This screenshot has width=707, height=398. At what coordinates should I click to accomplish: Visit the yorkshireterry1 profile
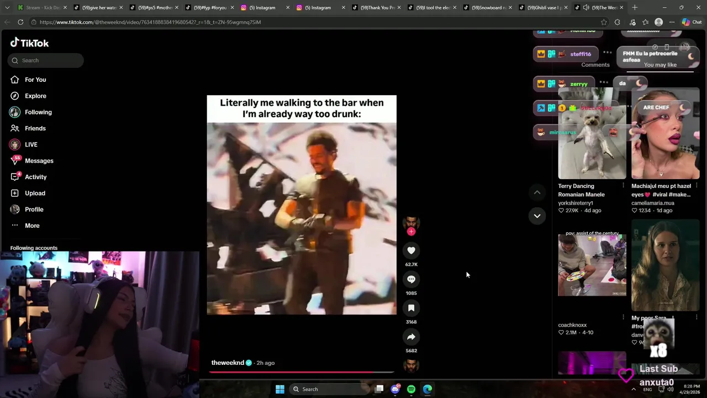[576, 203]
